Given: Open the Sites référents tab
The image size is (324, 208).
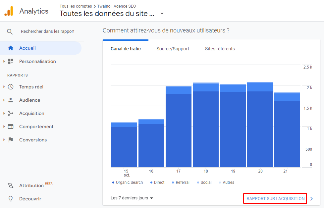Looking at the screenshot, I should point(220,49).
